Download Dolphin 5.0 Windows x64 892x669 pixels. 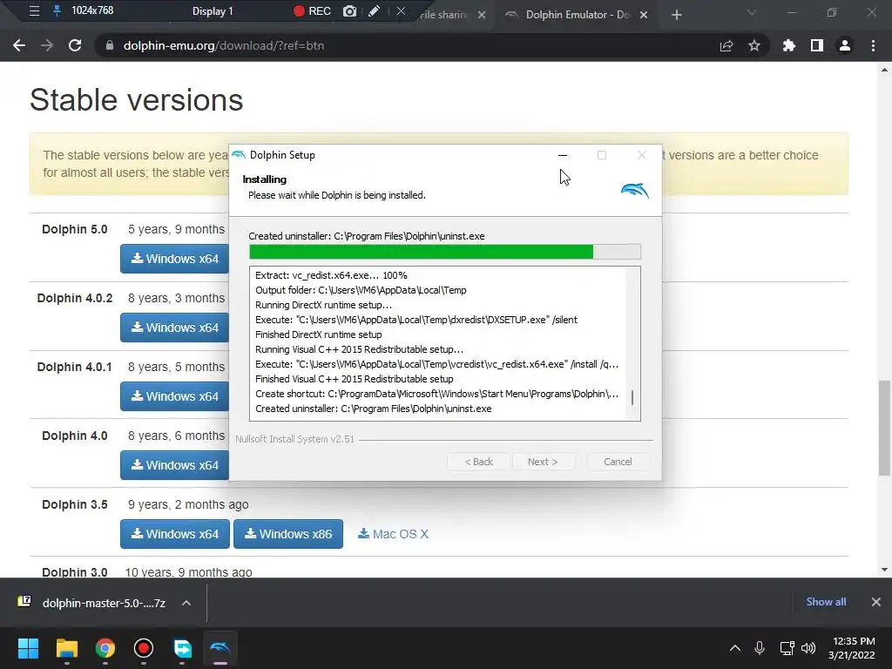[174, 259]
